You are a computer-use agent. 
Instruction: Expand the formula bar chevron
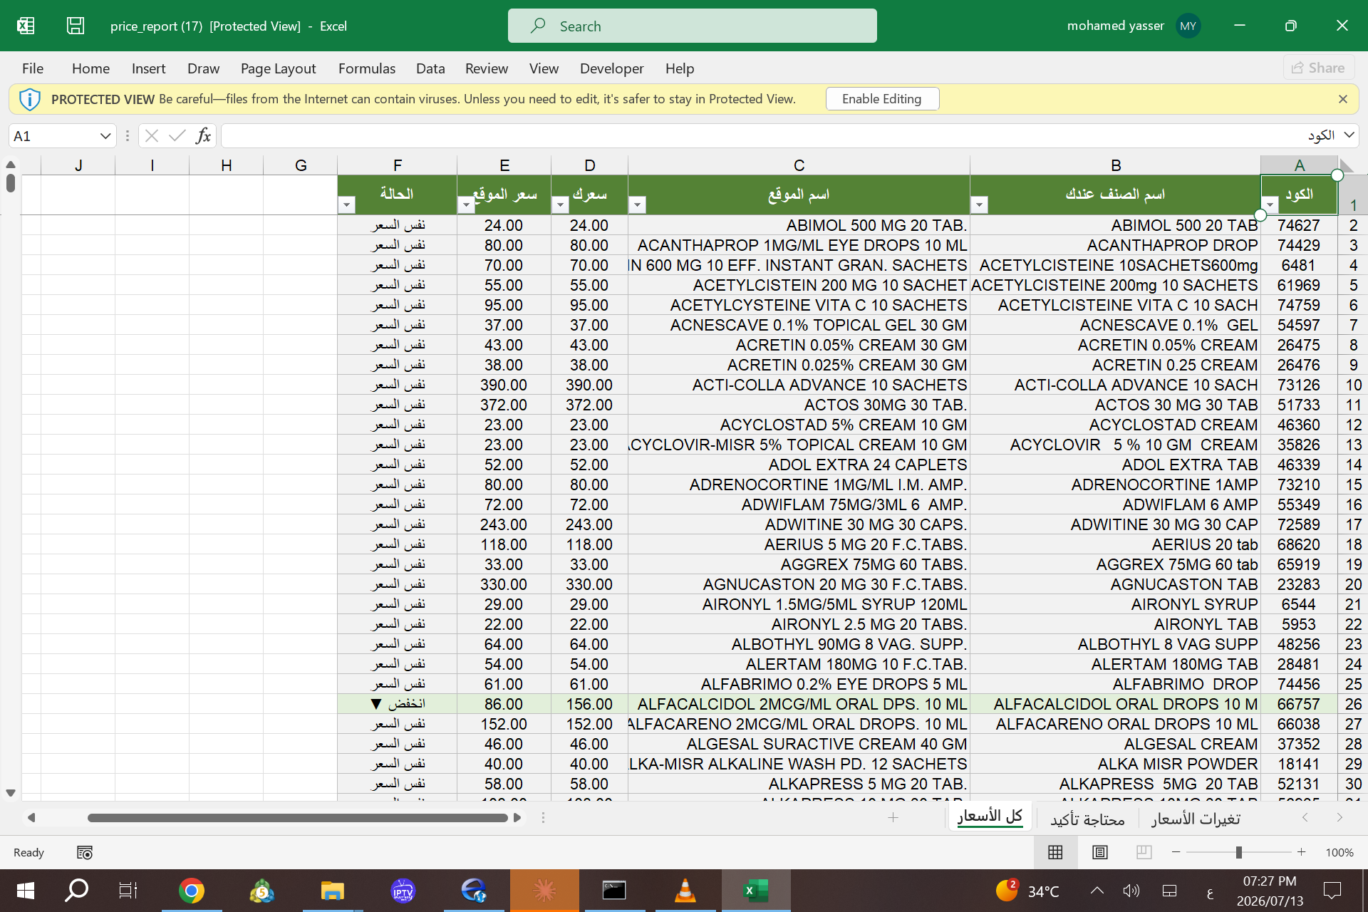click(x=1349, y=135)
